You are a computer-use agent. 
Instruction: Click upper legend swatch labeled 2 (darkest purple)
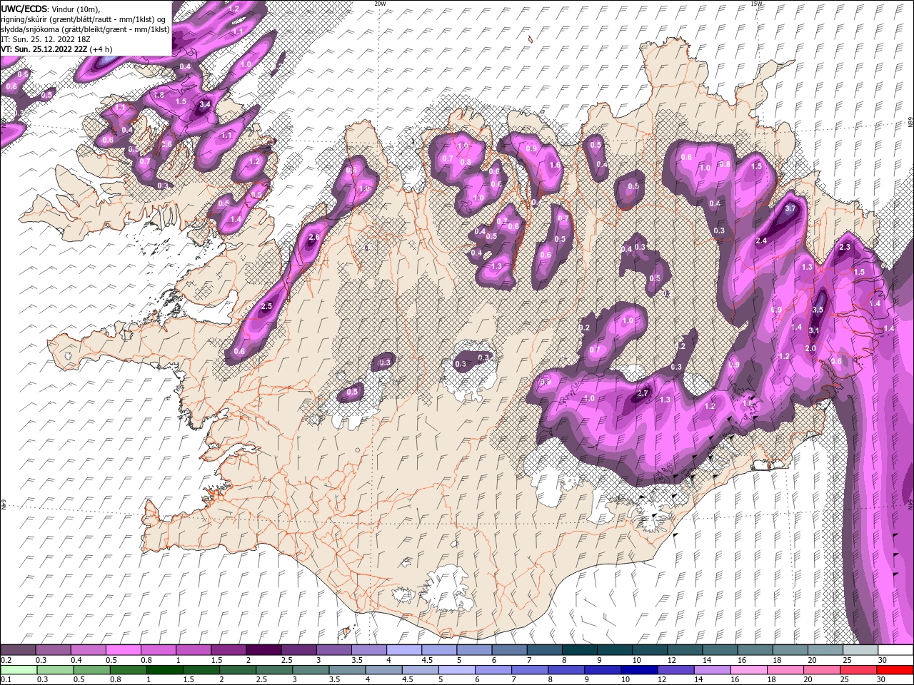[263, 650]
